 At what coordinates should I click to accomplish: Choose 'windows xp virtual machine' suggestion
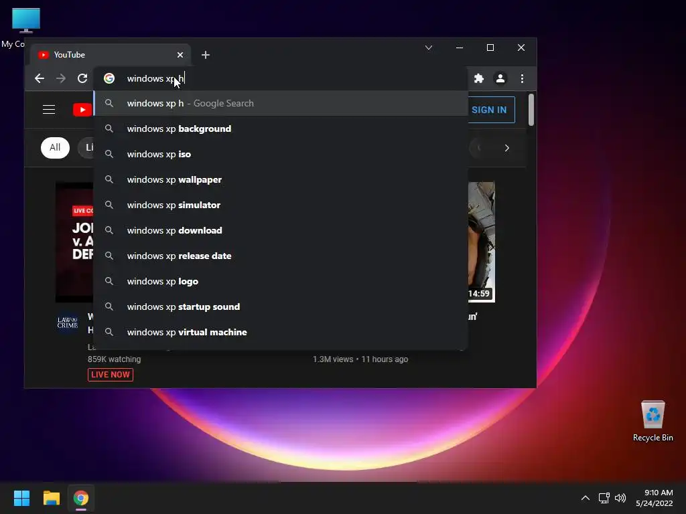281,332
